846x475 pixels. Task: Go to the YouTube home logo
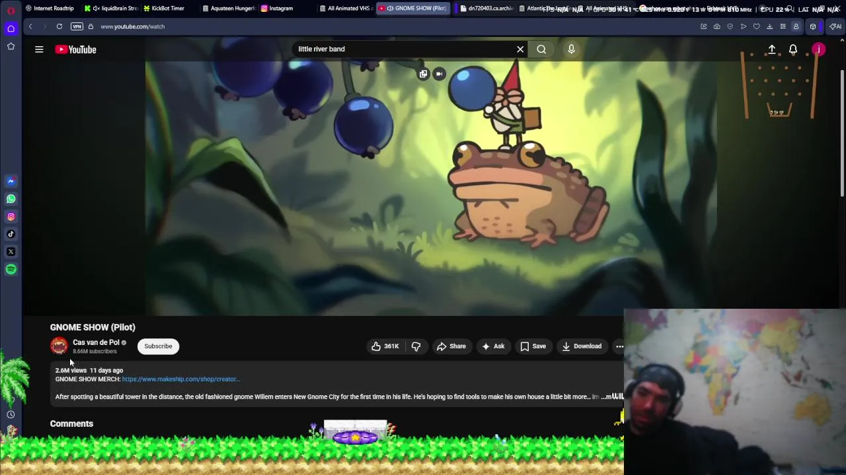(x=75, y=49)
